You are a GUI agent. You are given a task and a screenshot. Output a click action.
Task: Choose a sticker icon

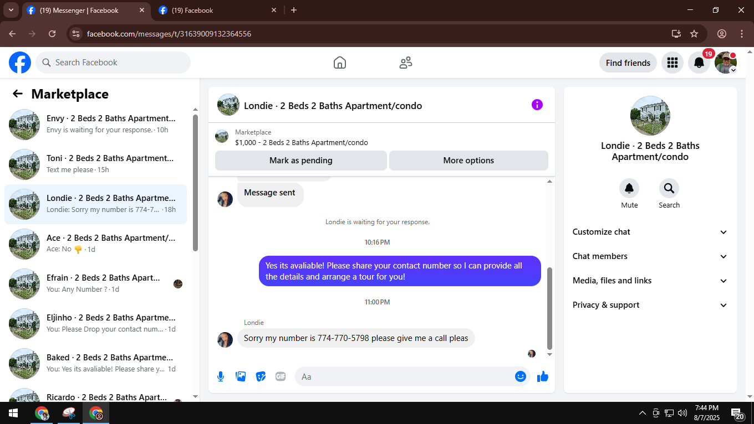pyautogui.click(x=261, y=376)
